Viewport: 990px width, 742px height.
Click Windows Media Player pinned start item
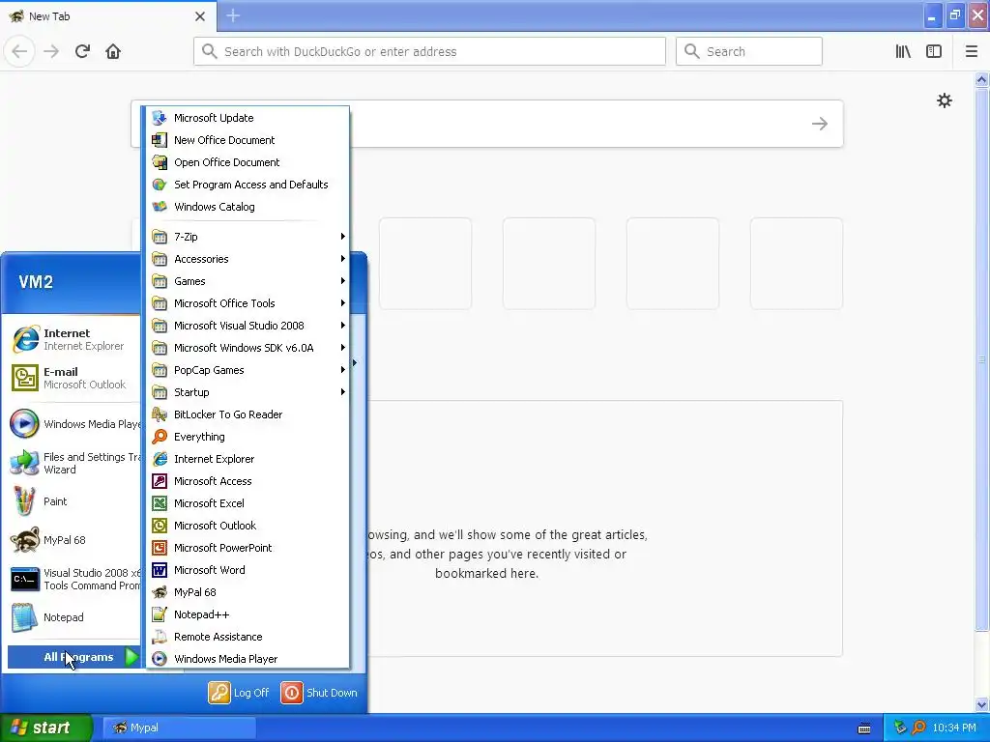click(x=73, y=424)
